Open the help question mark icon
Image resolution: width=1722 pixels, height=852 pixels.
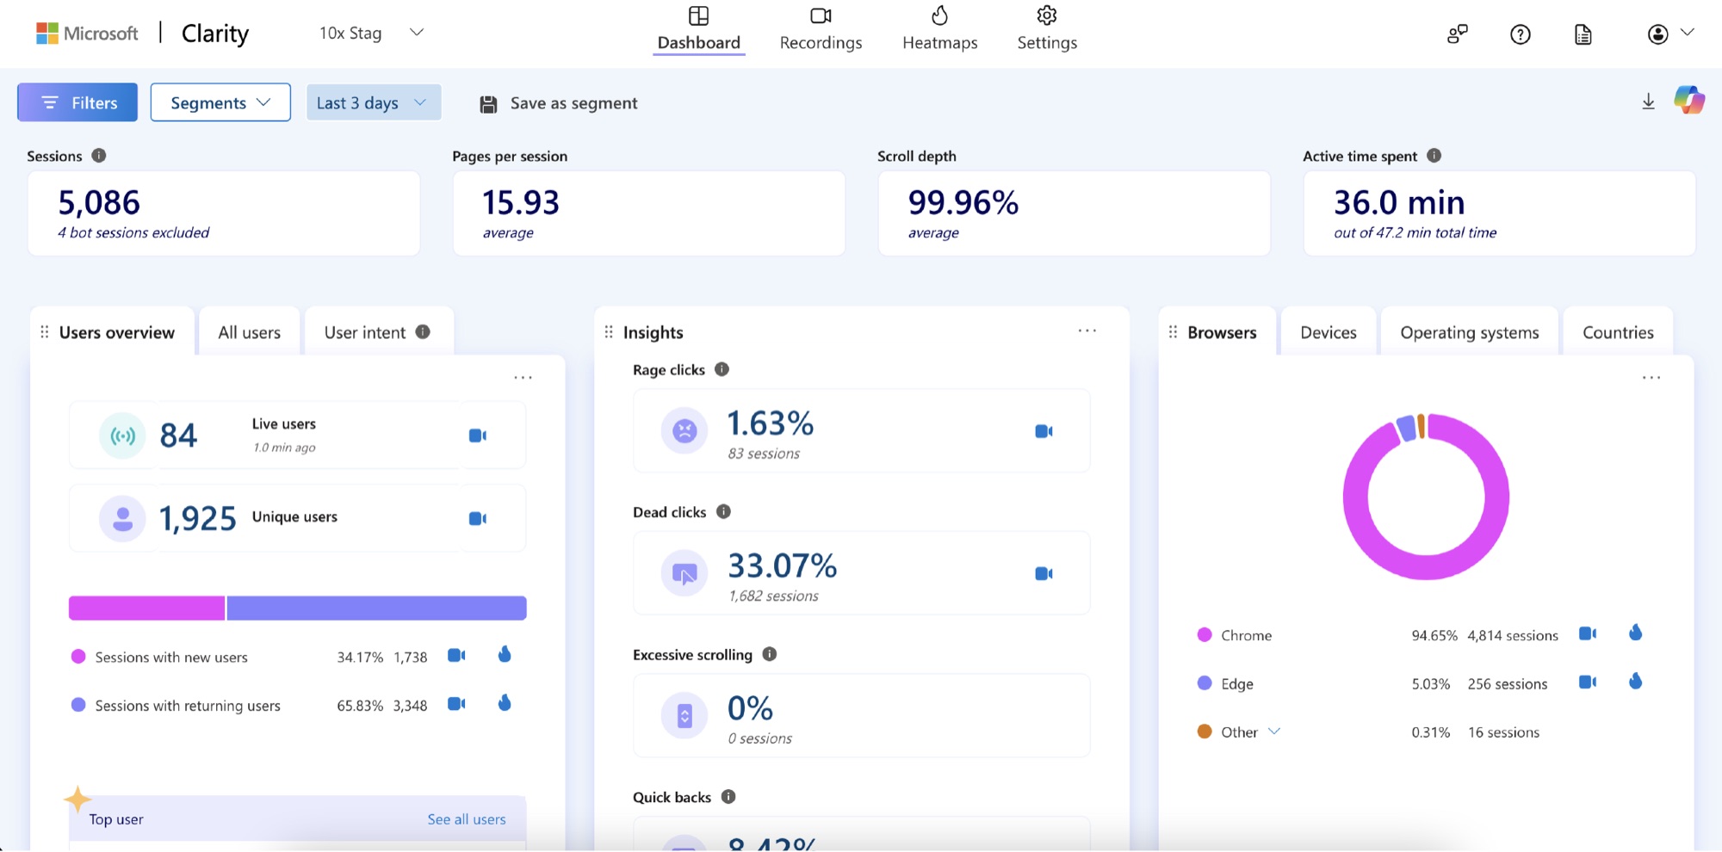1521,34
